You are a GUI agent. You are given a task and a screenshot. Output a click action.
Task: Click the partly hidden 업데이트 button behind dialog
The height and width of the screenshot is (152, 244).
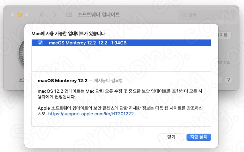225,35
